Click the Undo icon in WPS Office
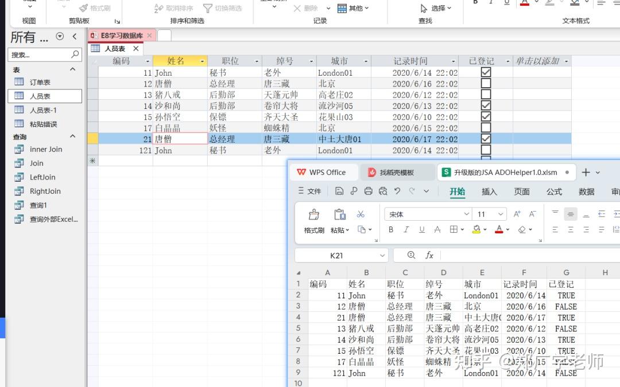Screen dimensions: 620x387 coord(398,191)
